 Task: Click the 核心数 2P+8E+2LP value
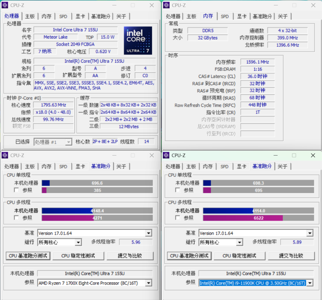[105, 141]
